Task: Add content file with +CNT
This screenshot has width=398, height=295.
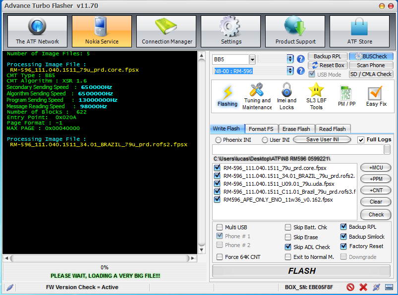Action: (376, 190)
